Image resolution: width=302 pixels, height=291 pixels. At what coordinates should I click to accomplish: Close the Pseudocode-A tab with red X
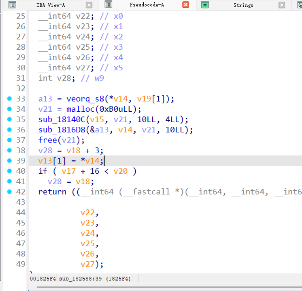point(185,5)
